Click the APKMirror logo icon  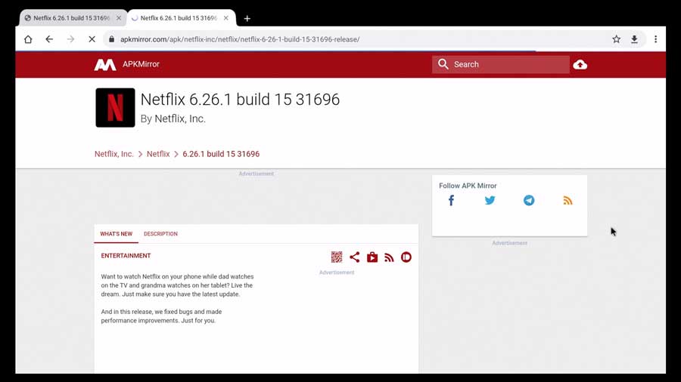coord(105,64)
